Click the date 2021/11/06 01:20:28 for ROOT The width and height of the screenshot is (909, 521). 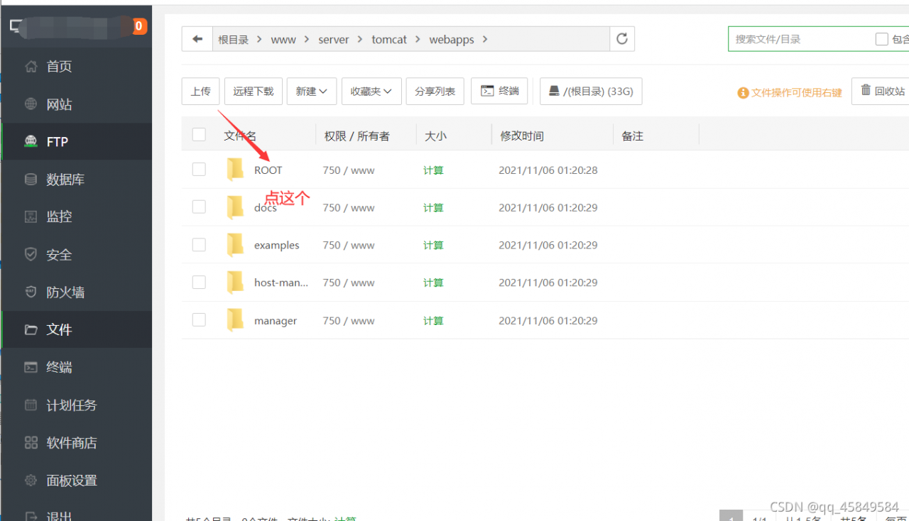tap(548, 170)
